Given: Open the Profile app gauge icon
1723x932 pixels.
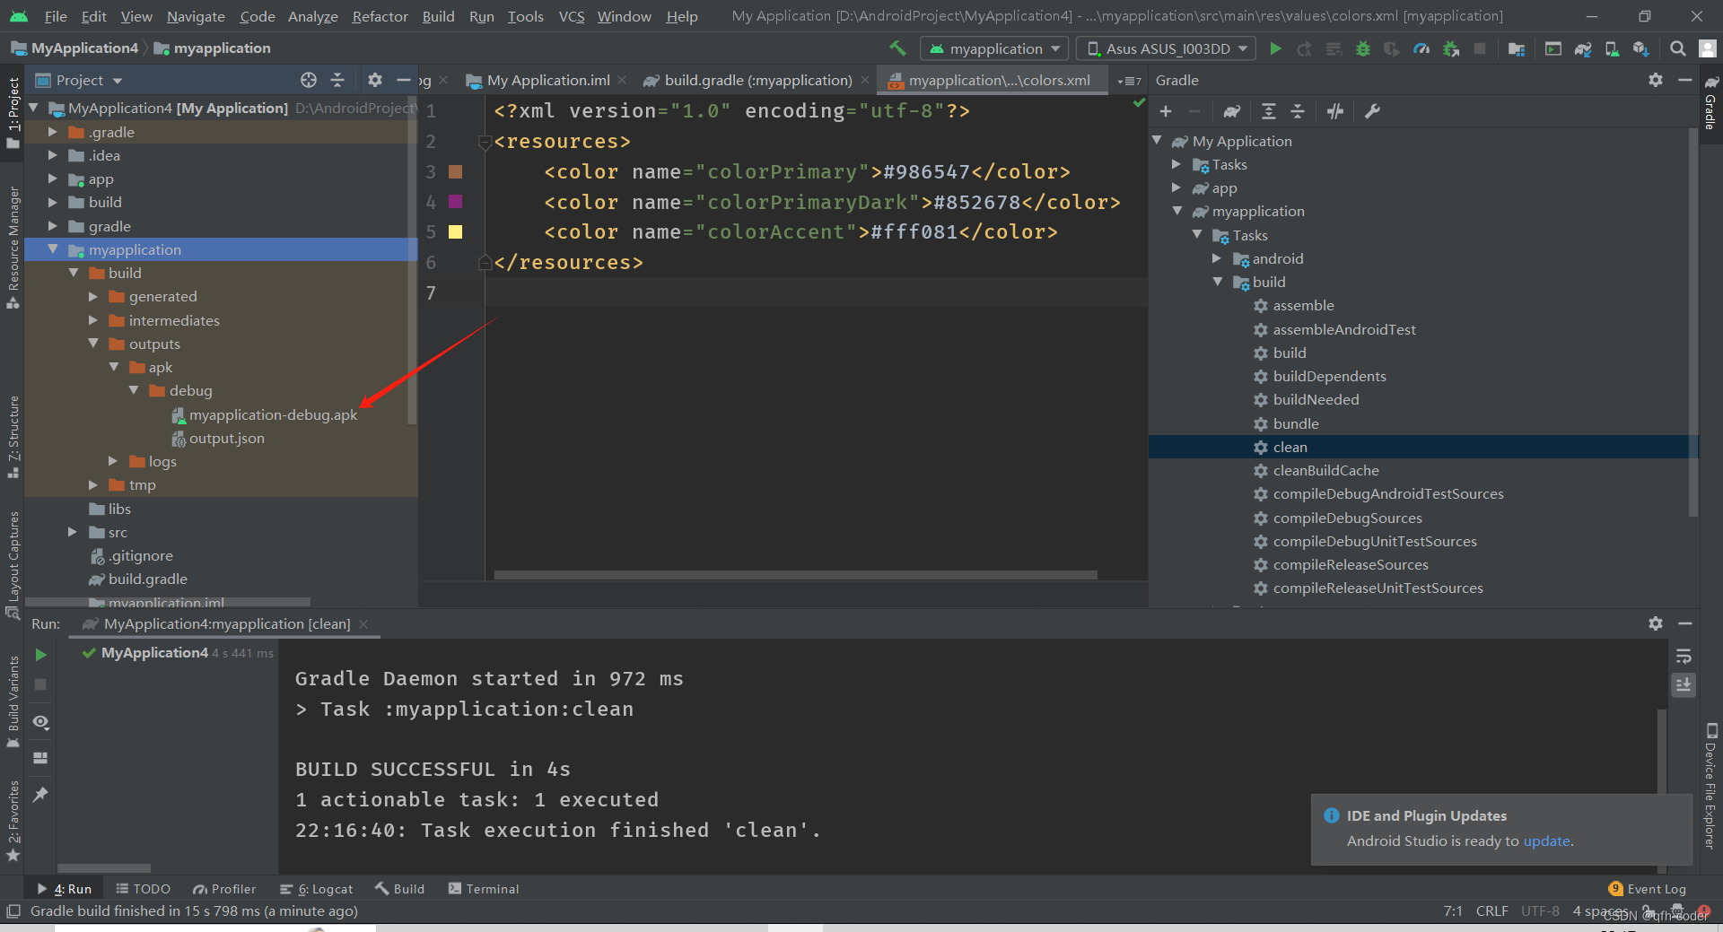Looking at the screenshot, I should (1421, 48).
